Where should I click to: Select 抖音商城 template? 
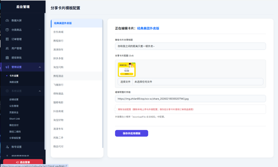click(x=77, y=111)
